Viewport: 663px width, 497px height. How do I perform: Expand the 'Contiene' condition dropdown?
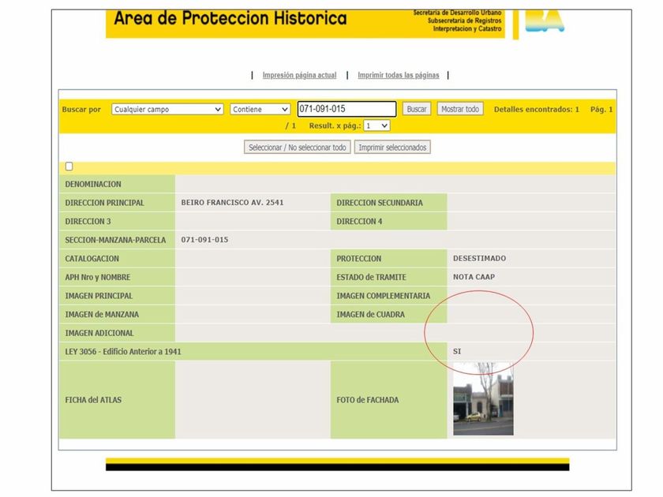[260, 110]
